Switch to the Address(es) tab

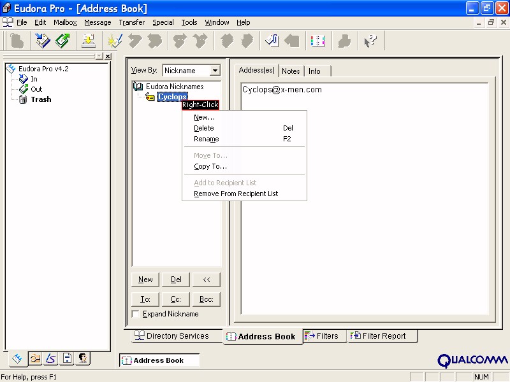pos(256,70)
